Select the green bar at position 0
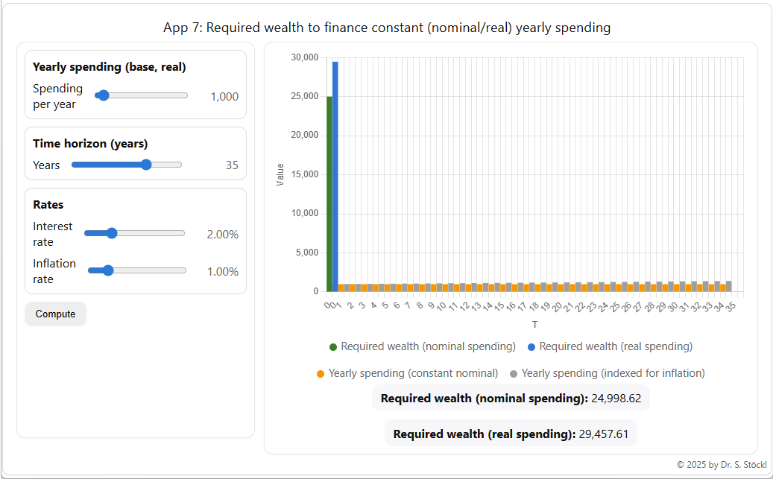This screenshot has height=479, width=773. [329, 194]
